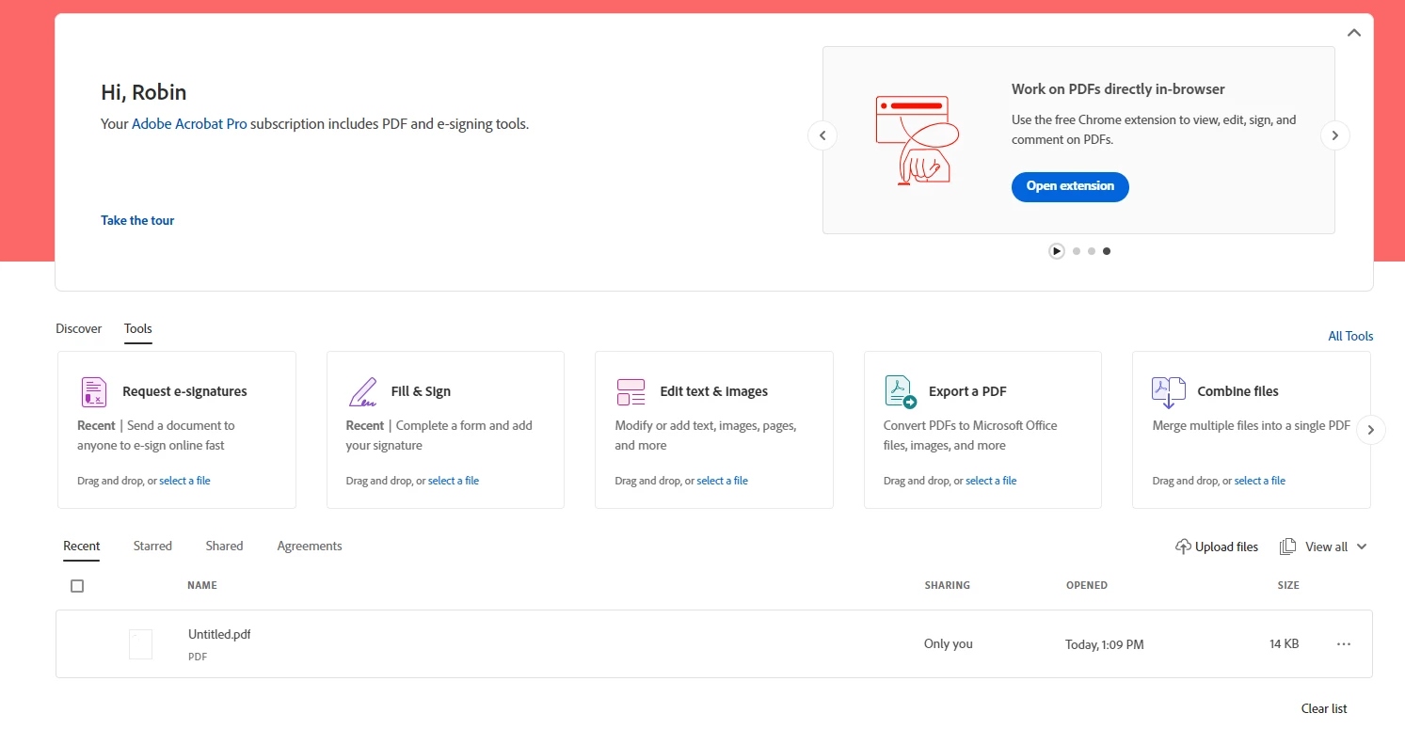Click the Request e-signatures title

click(184, 391)
